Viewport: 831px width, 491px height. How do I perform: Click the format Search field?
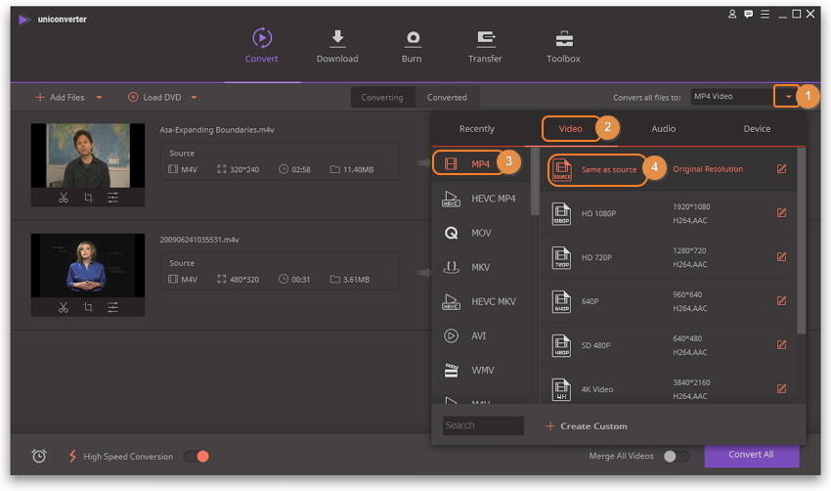483,425
